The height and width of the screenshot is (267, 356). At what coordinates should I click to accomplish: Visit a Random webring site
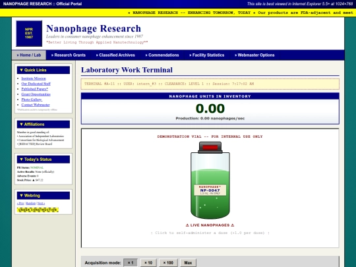(30, 203)
